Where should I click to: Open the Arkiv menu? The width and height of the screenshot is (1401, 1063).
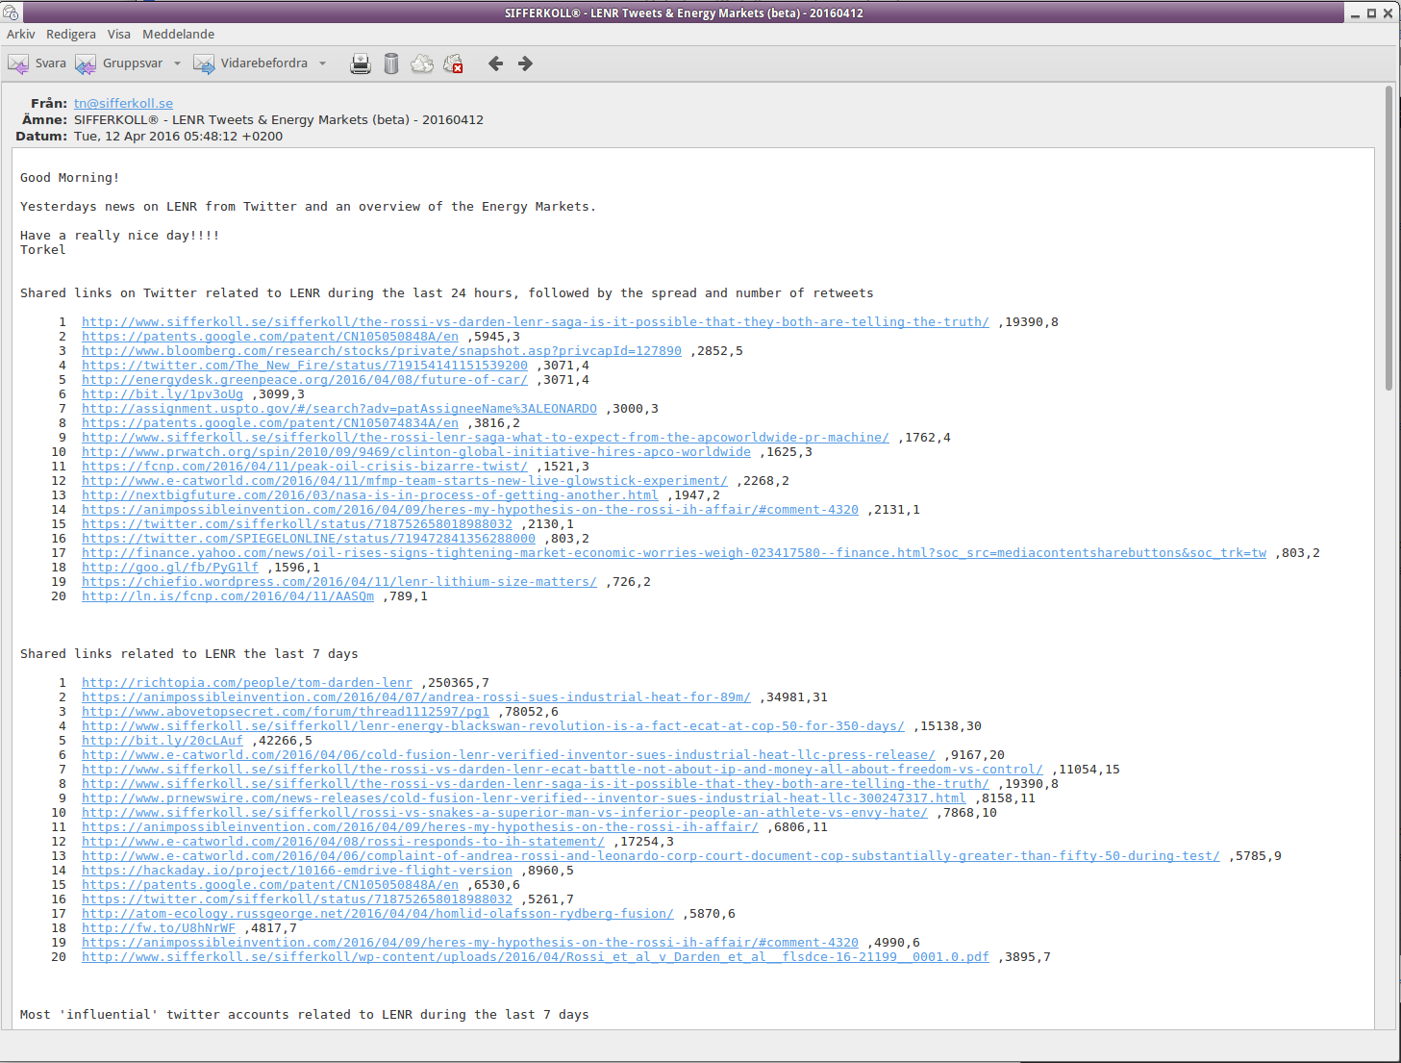[21, 34]
